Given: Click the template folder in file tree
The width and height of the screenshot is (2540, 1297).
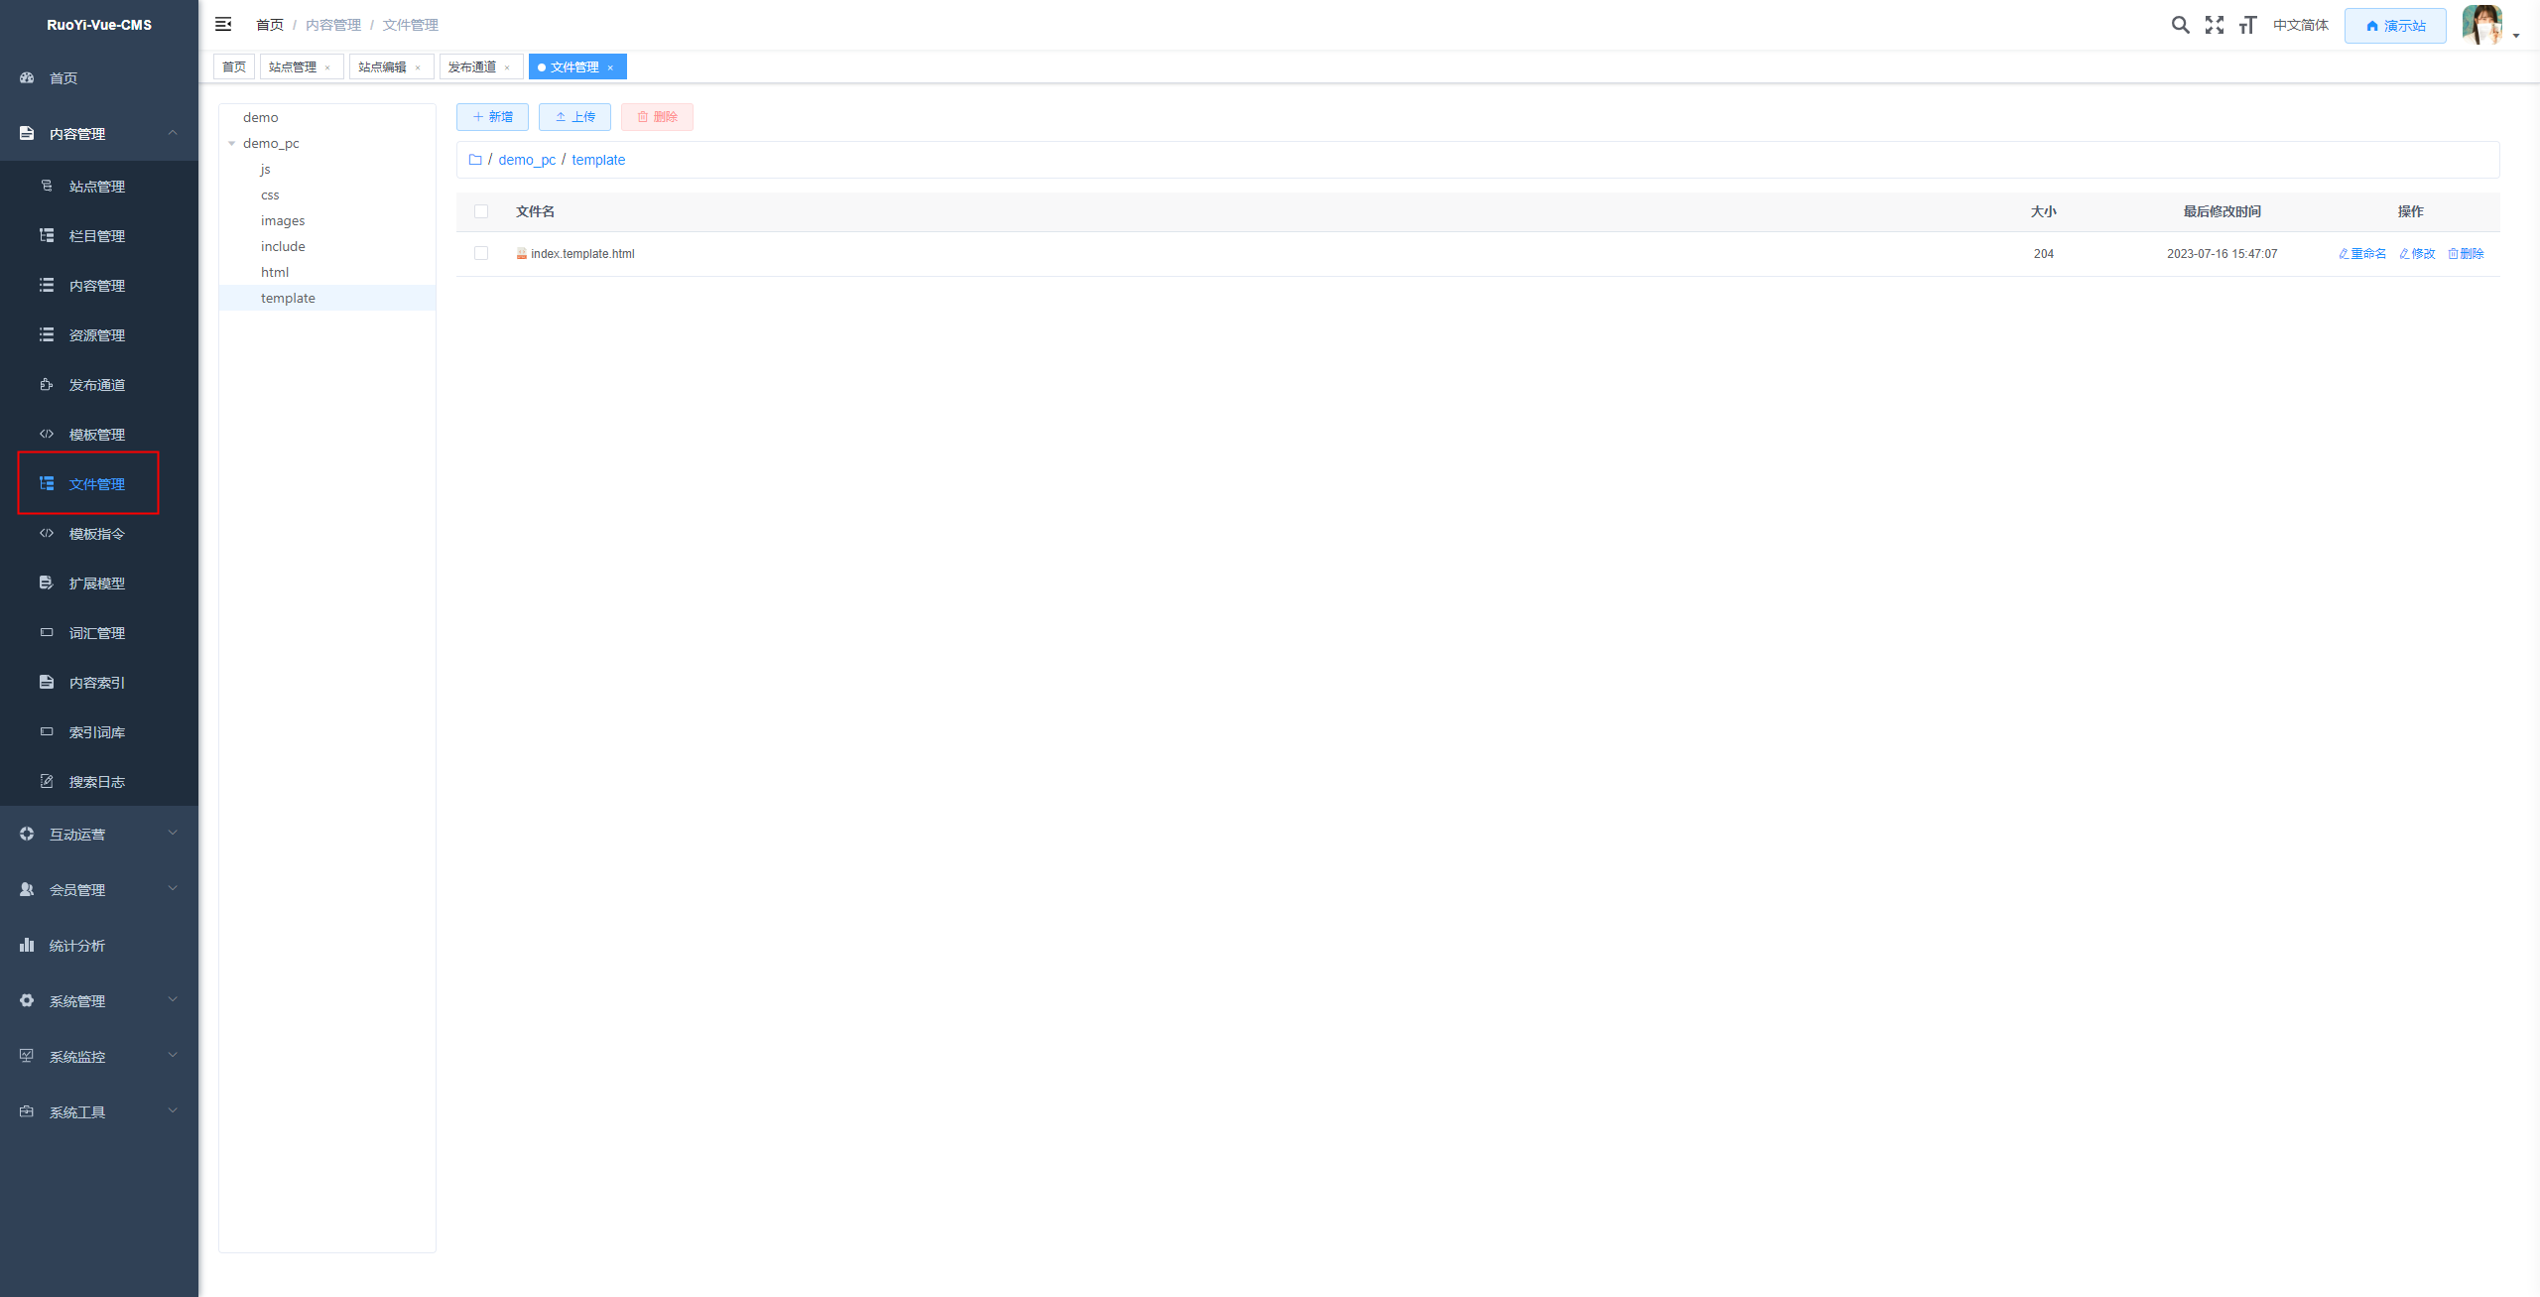Looking at the screenshot, I should 288,298.
